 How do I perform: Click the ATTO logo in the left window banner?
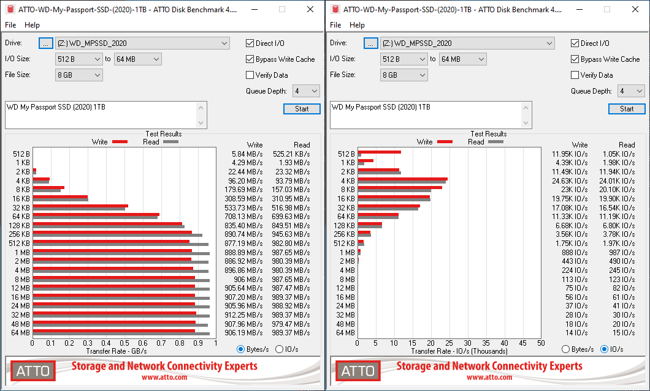32,371
